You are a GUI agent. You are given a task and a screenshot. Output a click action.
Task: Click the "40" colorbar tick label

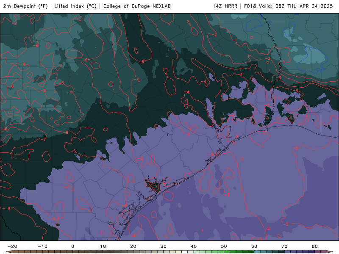coord(194,246)
